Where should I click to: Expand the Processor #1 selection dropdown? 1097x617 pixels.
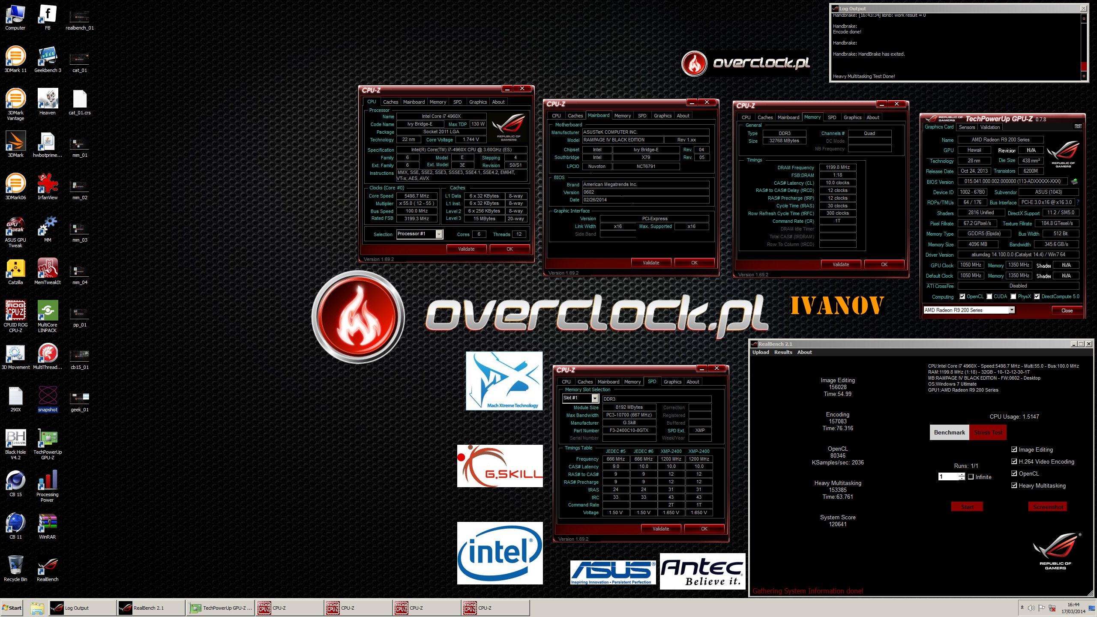(439, 234)
